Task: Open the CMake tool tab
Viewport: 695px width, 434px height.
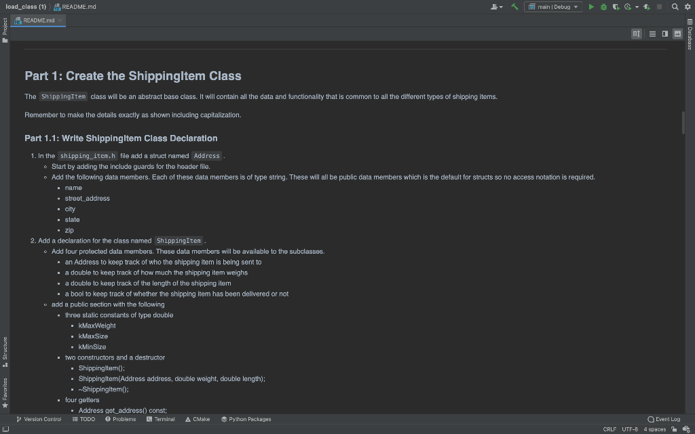Action: point(198,419)
